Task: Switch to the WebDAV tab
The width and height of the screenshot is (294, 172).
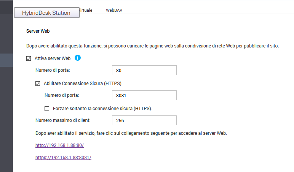Action: pyautogui.click(x=114, y=10)
